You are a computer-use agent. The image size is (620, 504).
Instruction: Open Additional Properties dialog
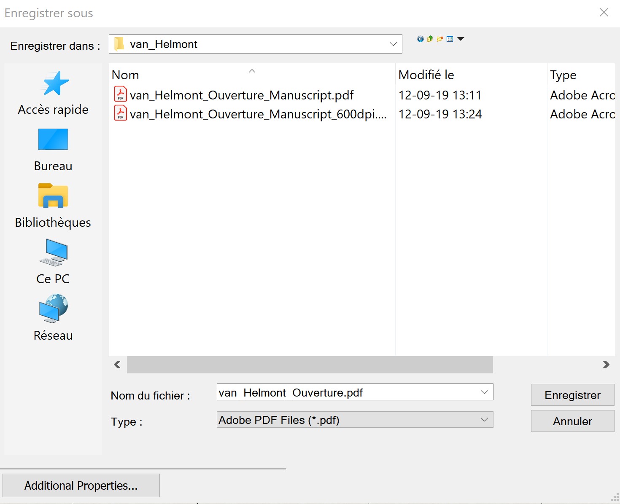pyautogui.click(x=81, y=485)
